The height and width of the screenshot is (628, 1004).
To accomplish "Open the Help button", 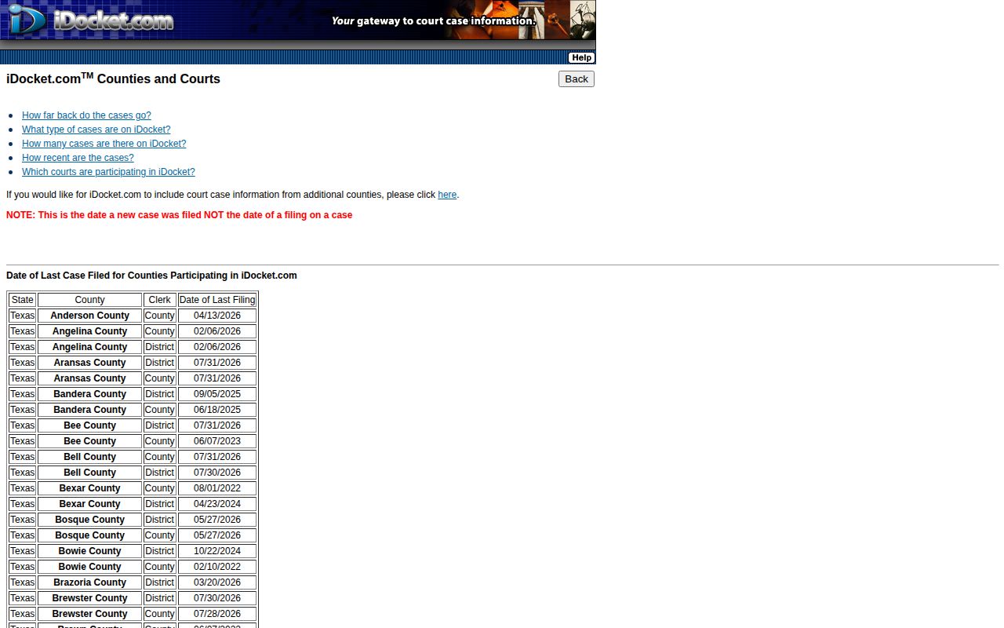I will click(581, 57).
